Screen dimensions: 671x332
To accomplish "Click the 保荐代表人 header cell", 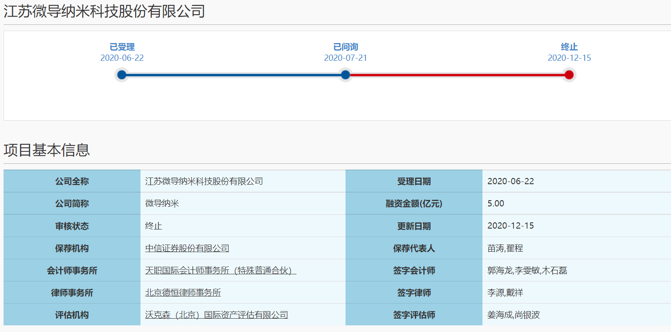I will click(414, 248).
